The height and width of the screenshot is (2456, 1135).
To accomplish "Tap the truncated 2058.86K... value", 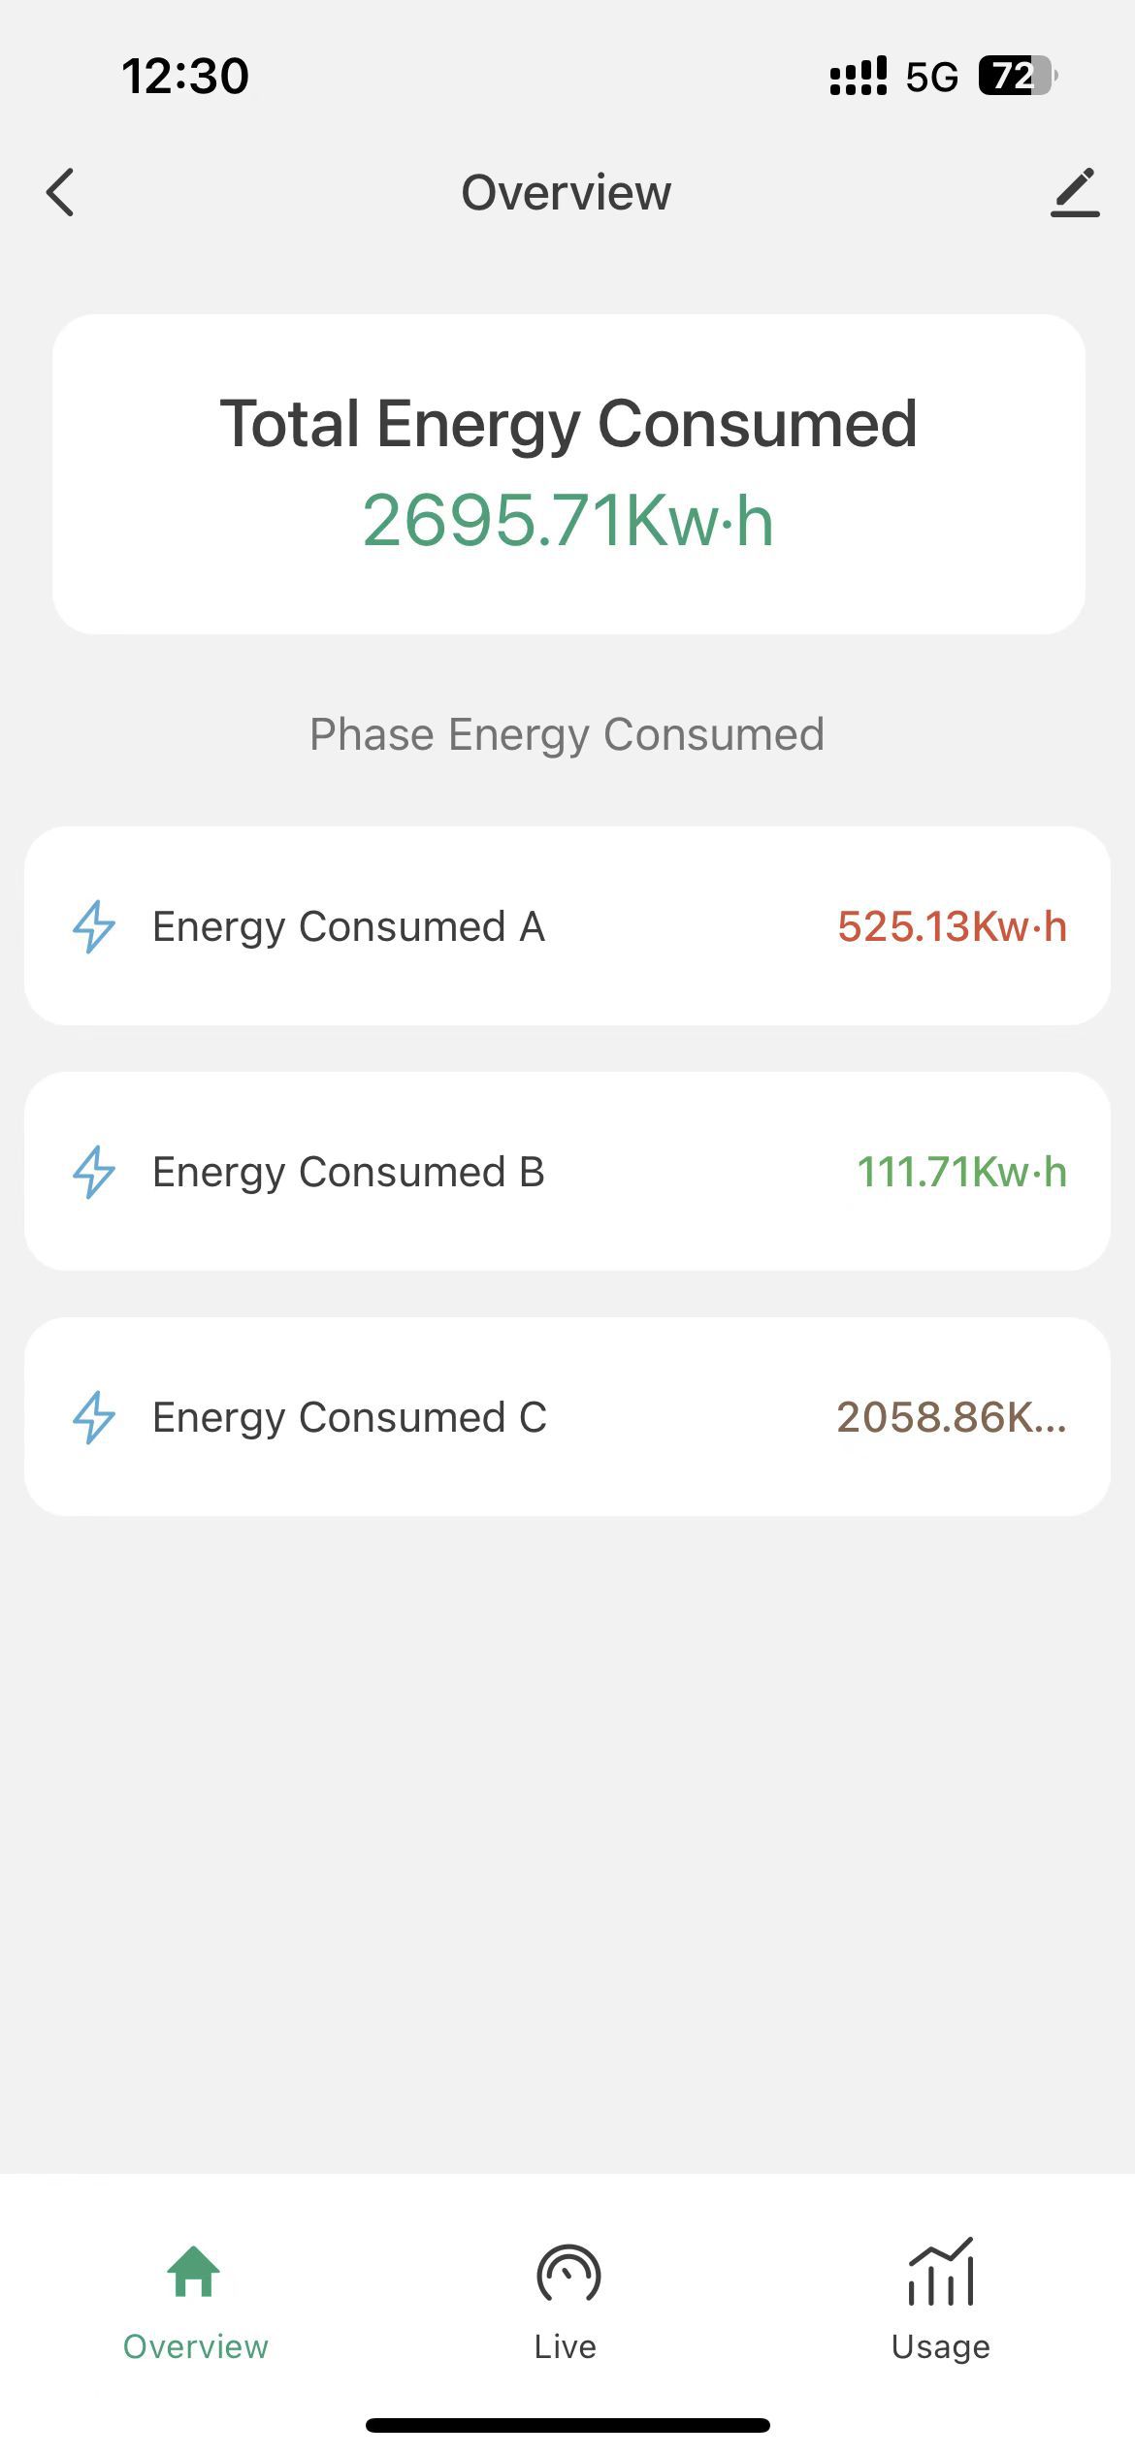I will tap(951, 1417).
